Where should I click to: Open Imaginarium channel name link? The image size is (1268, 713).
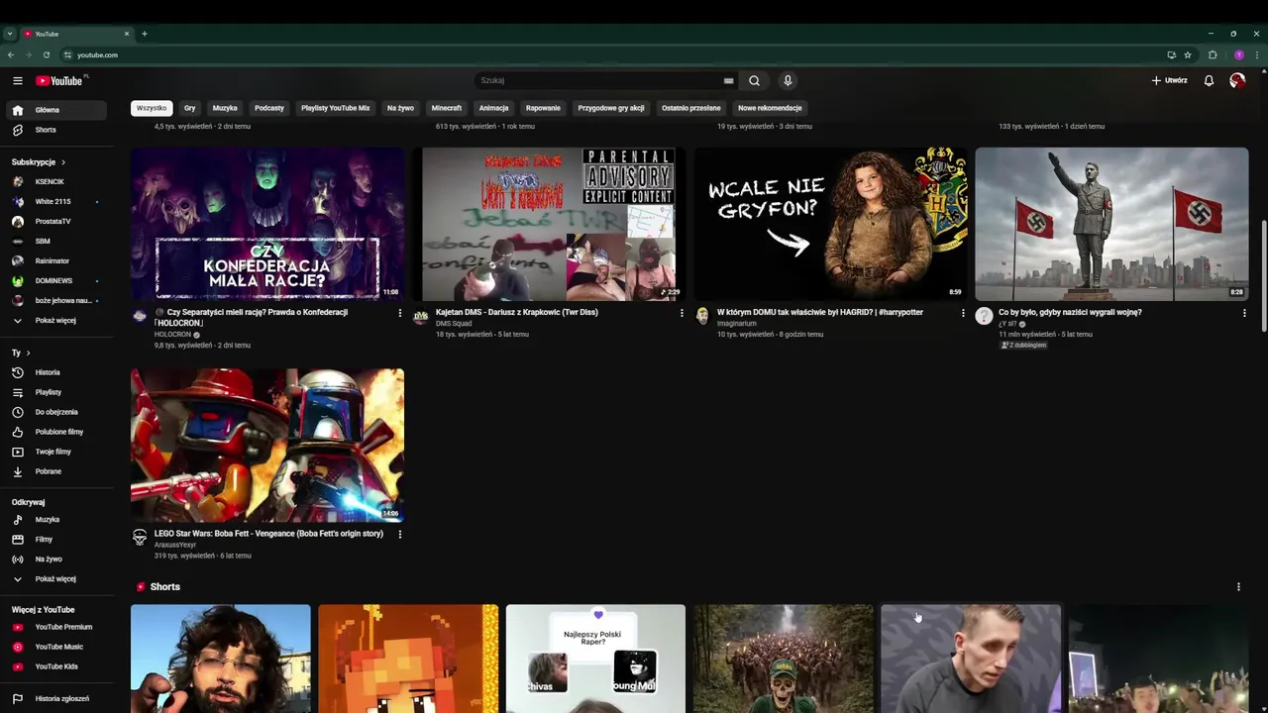coord(736,324)
